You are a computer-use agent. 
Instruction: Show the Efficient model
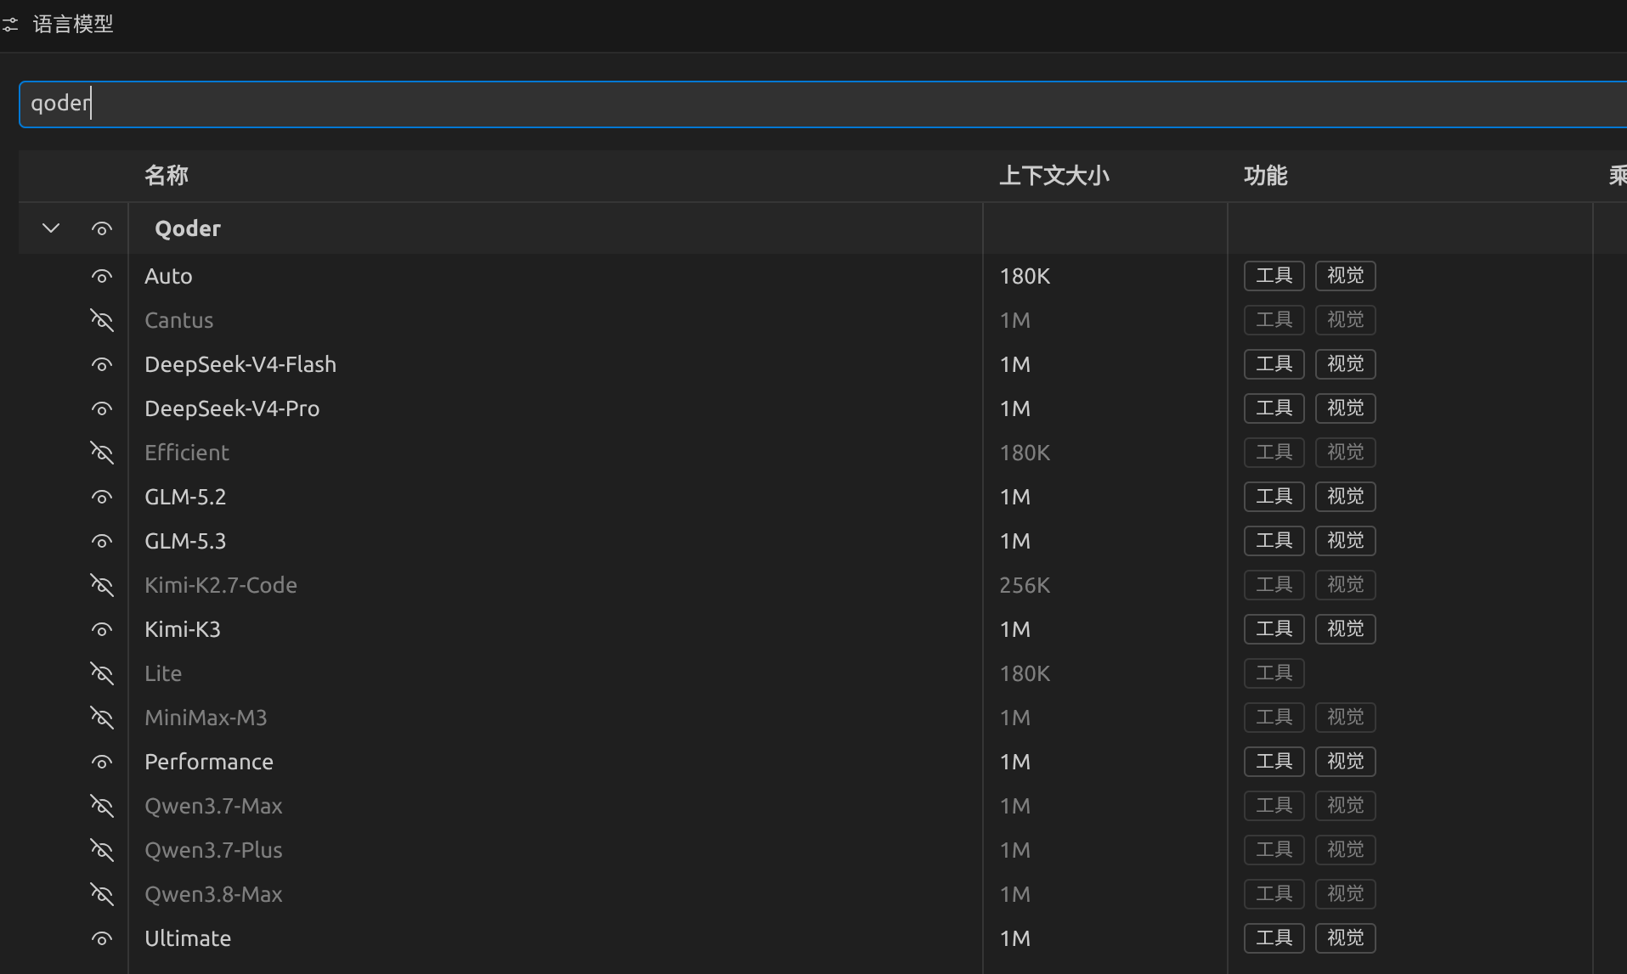pyautogui.click(x=102, y=453)
